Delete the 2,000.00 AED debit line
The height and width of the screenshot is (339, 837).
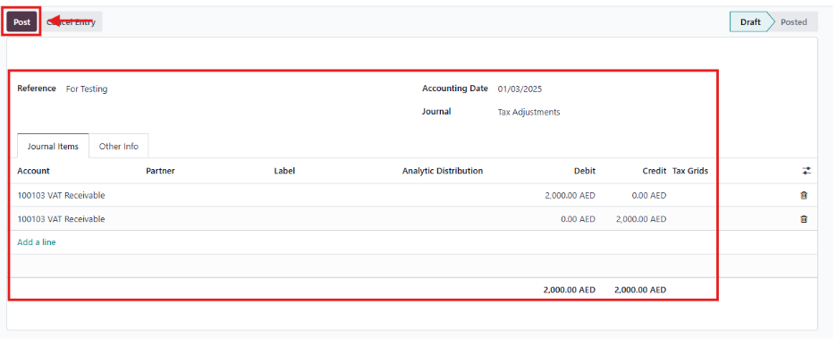(804, 195)
